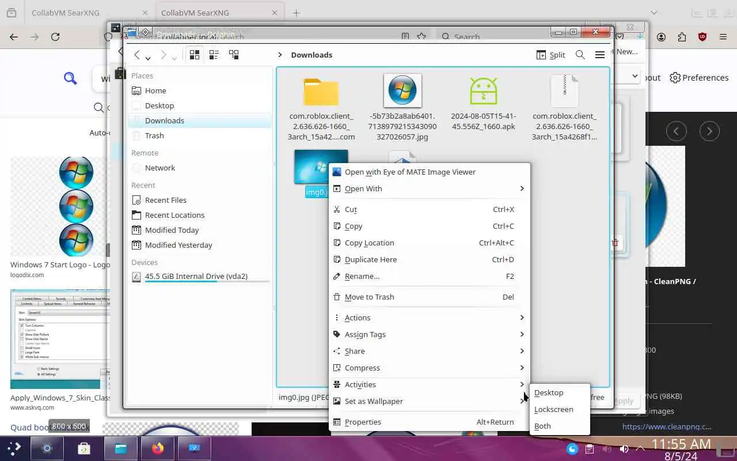Expand the Compress submenu
Screen dimensions: 737x461
pyautogui.click(x=429, y=368)
